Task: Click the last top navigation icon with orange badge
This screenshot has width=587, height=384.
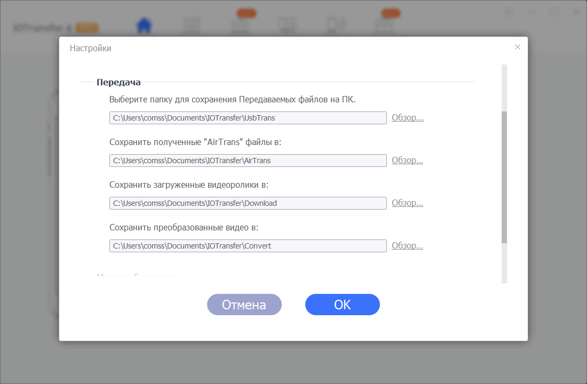Action: click(x=384, y=25)
